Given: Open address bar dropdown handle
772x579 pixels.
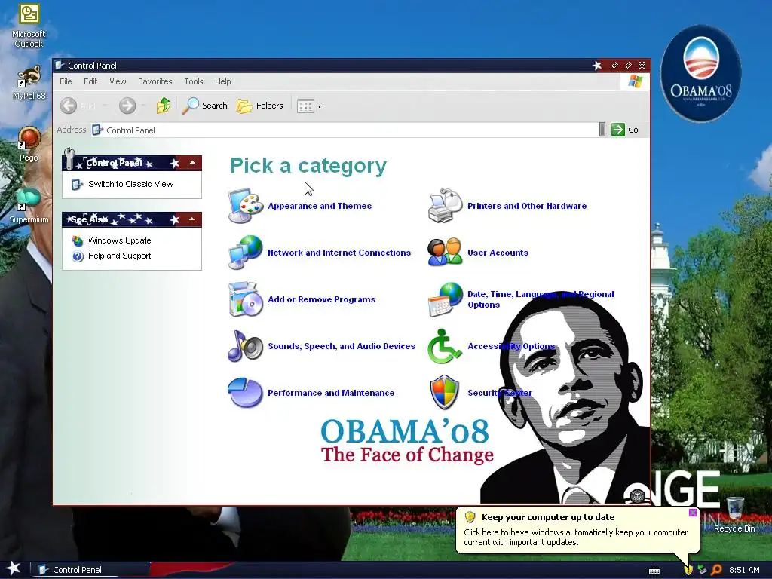Looking at the screenshot, I should (602, 130).
